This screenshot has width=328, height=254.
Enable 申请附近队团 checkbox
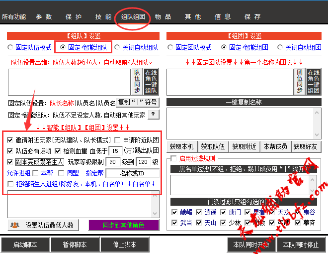pos(117,140)
